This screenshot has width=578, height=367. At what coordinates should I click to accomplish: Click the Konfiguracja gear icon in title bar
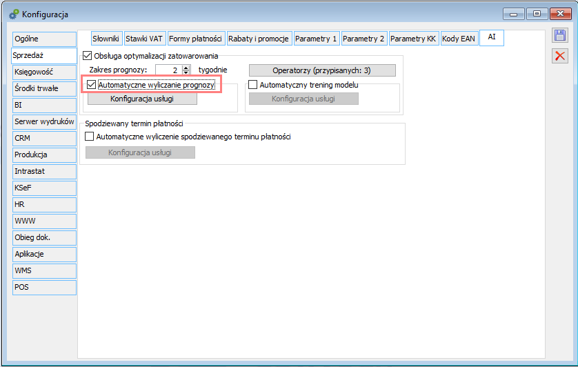tap(14, 14)
